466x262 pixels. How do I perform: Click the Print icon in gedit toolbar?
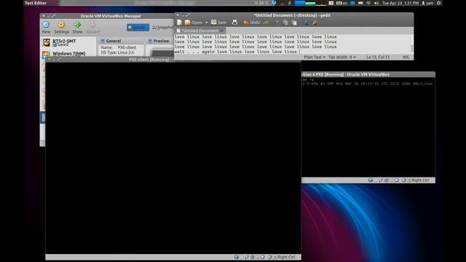[234, 23]
